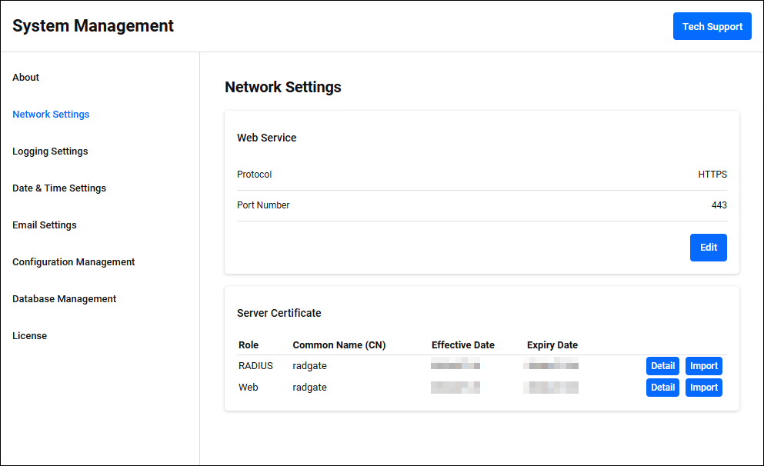Open the License page
The width and height of the screenshot is (764, 466).
(29, 336)
